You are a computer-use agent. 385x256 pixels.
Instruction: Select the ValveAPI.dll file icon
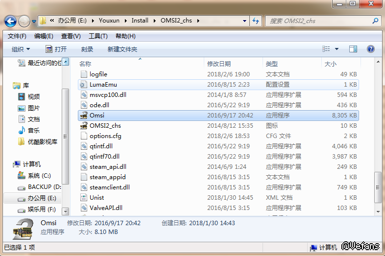tap(84, 208)
